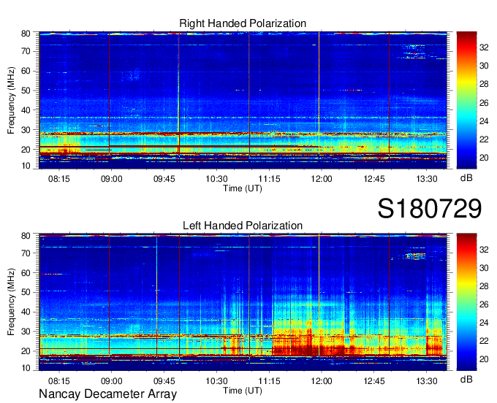The width and height of the screenshot is (497, 403).
Task: Click the Left Handed Polarization color bar
Action: [466, 302]
